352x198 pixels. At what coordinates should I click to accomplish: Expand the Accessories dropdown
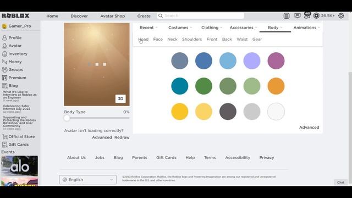243,28
